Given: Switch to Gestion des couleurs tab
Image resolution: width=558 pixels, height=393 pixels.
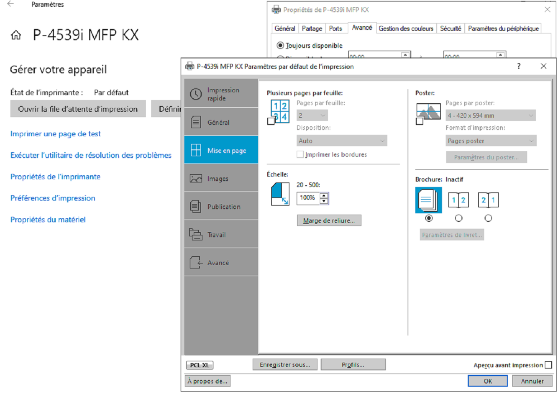Looking at the screenshot, I should 406,29.
